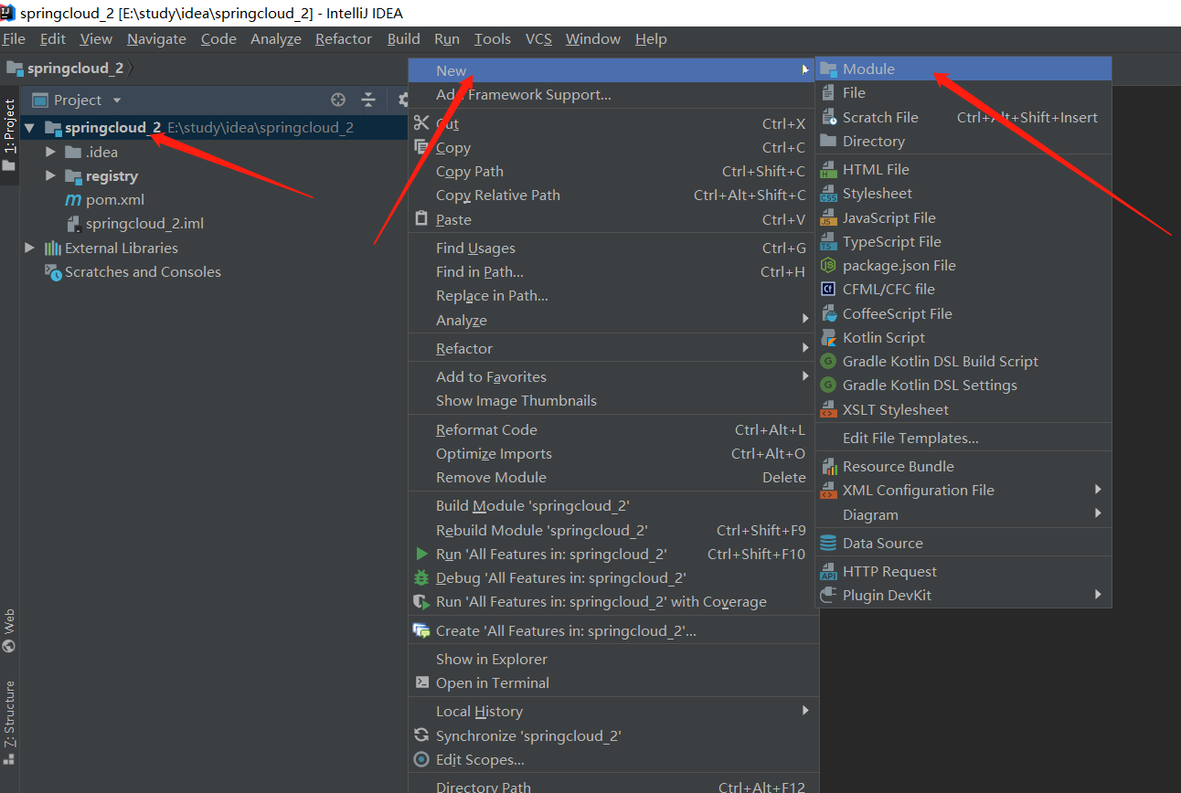The width and height of the screenshot is (1181, 793).
Task: Click the Copy icon in context menu
Action: 421,147
